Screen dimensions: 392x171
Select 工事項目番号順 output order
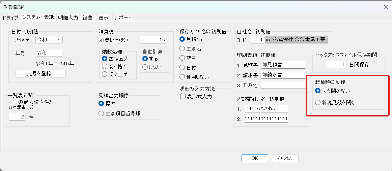pyautogui.click(x=119, y=113)
